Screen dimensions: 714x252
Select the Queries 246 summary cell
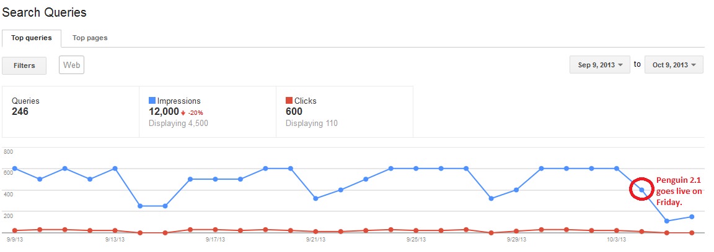coord(71,112)
